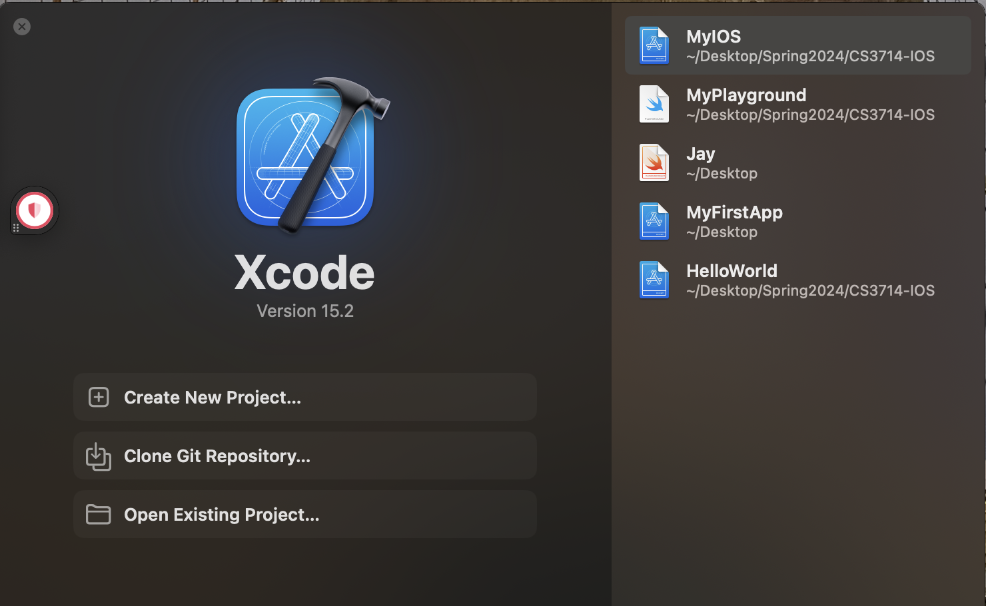Click the plus icon beside Create New Project

click(99, 398)
